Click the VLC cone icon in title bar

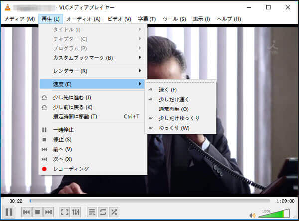point(7,7)
